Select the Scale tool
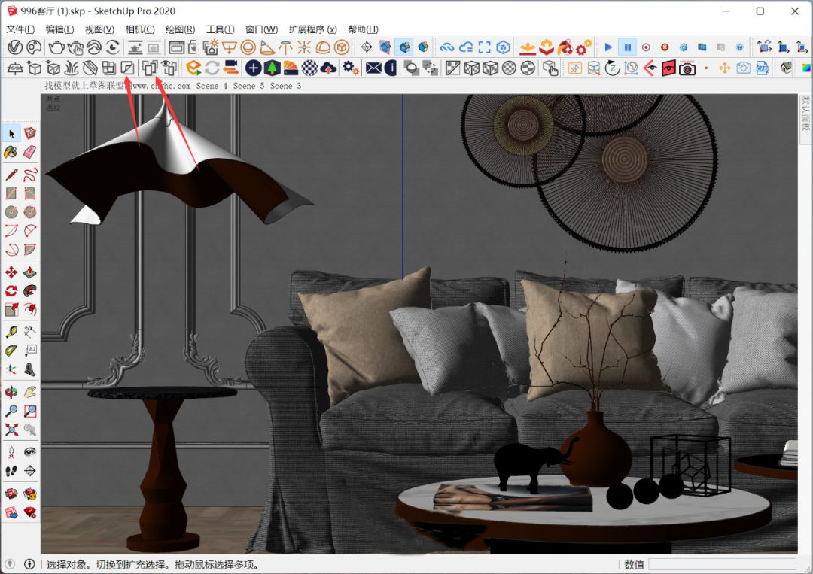813x574 pixels. 11,310
